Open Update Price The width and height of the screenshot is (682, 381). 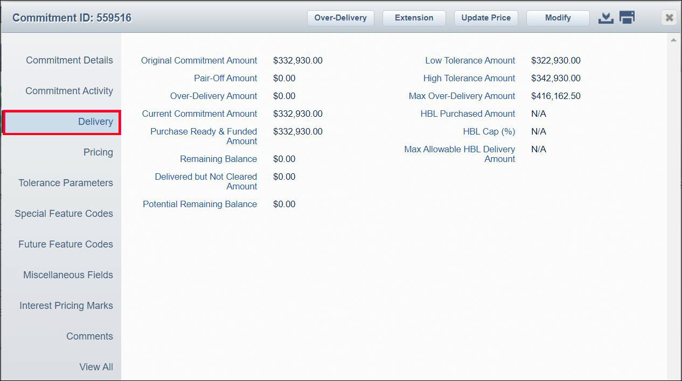(485, 18)
